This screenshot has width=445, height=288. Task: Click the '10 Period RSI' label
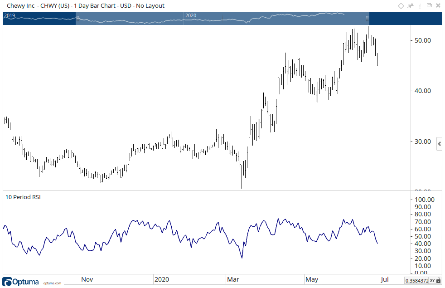[x=23, y=197]
